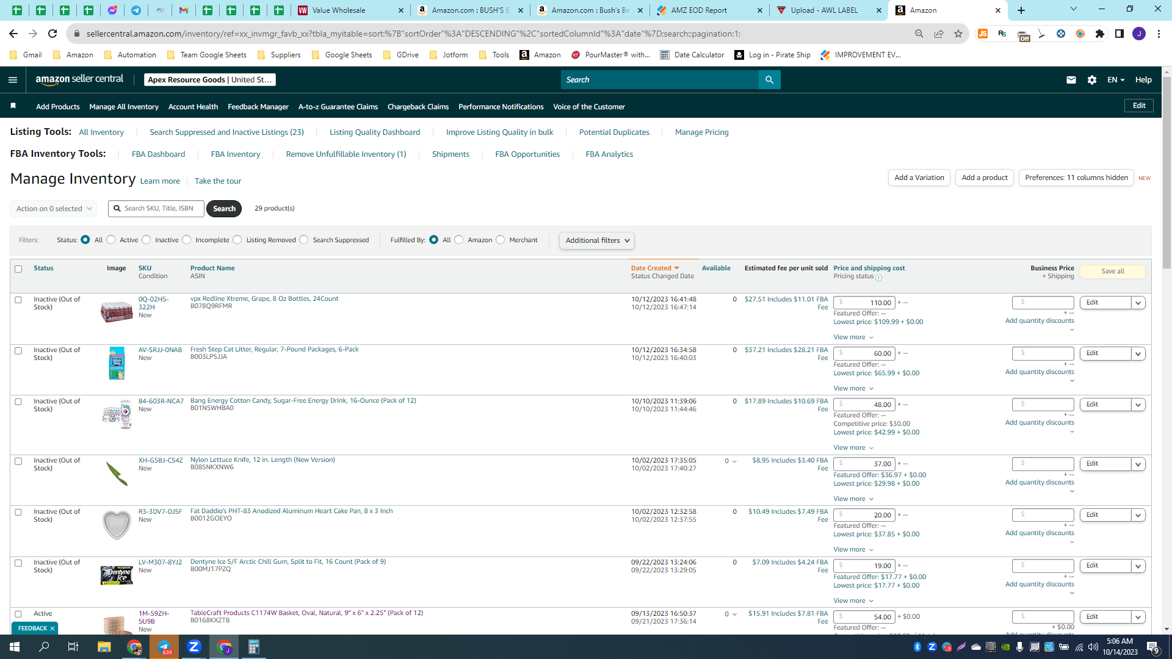1172x659 pixels.
Task: Click the bookmark flag icon in favorites bar
Action: (13, 106)
